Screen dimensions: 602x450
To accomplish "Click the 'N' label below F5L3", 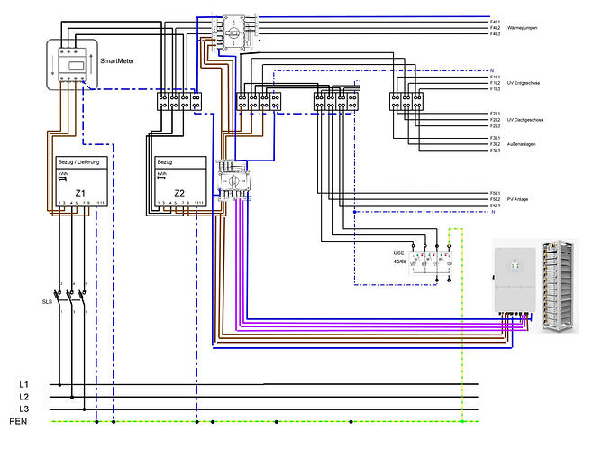I will point(493,212).
